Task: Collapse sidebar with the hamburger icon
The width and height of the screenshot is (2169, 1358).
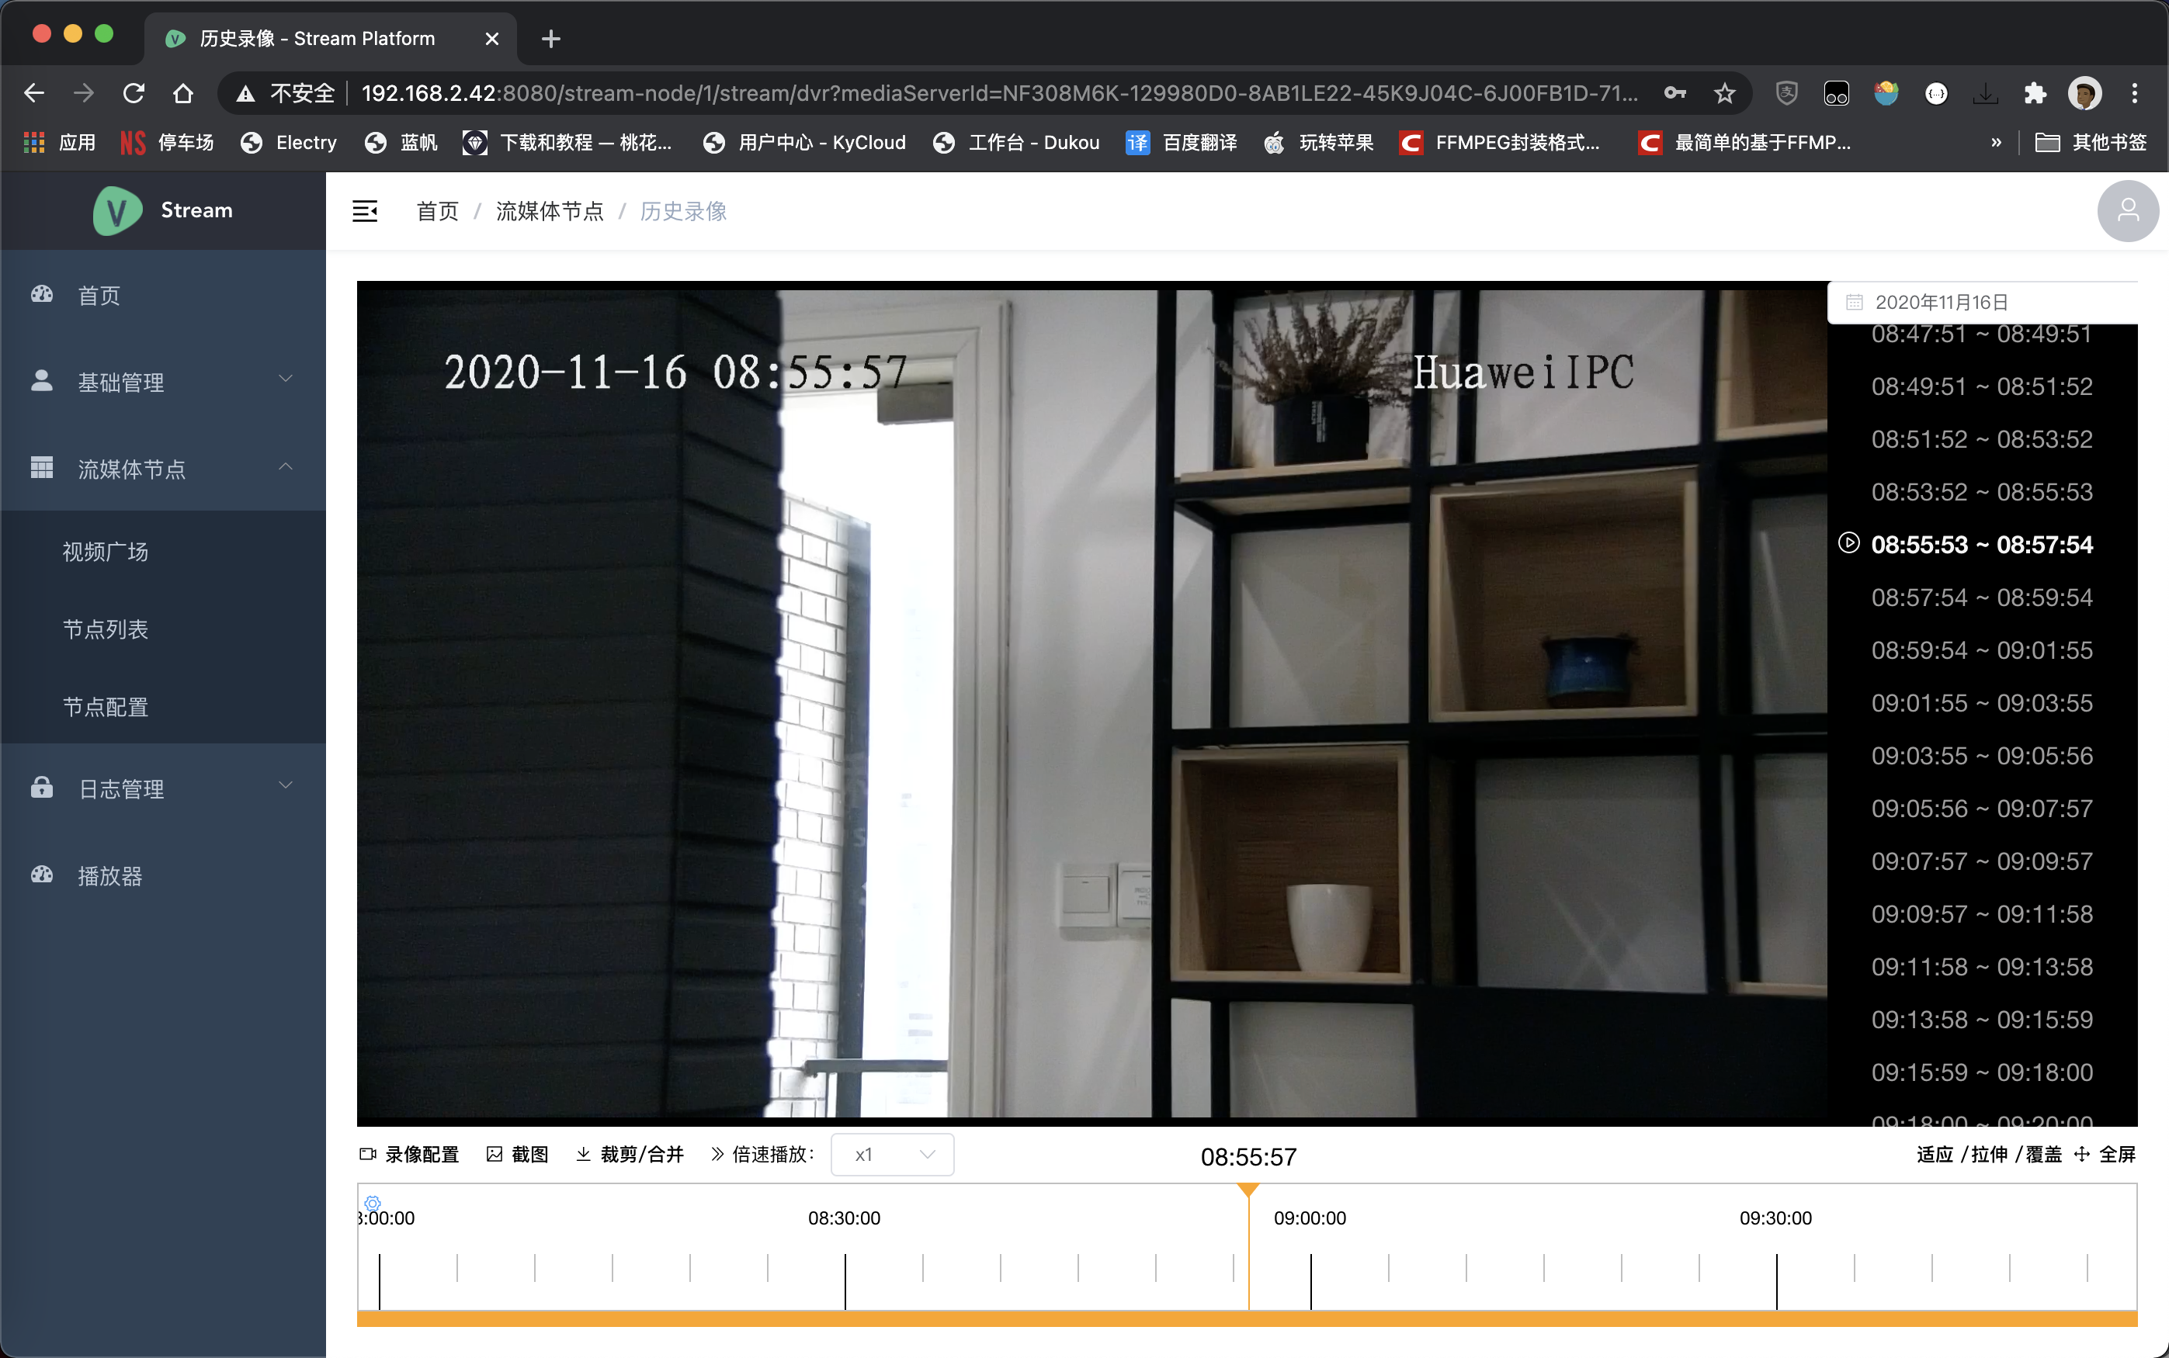Action: 365,211
